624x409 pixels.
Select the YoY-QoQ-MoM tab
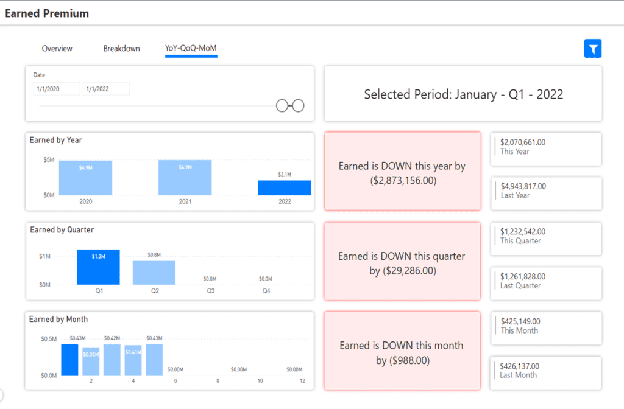[x=191, y=48]
